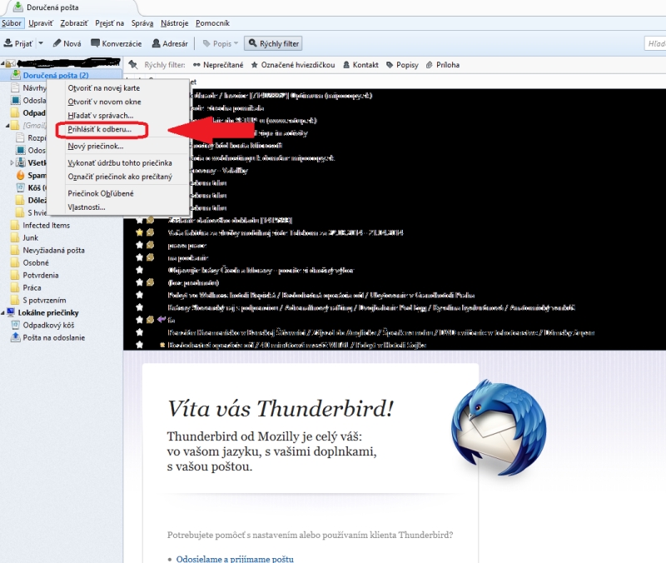Toggle the Neprečítané unread filter
Viewport: 666px width, 563px height.
click(x=218, y=65)
